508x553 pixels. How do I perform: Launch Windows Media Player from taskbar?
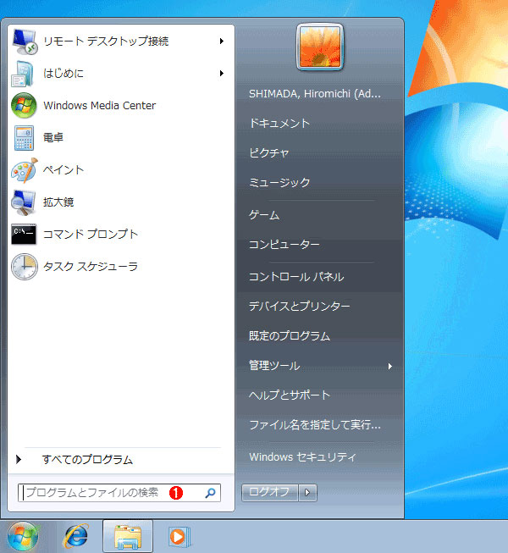[179, 536]
